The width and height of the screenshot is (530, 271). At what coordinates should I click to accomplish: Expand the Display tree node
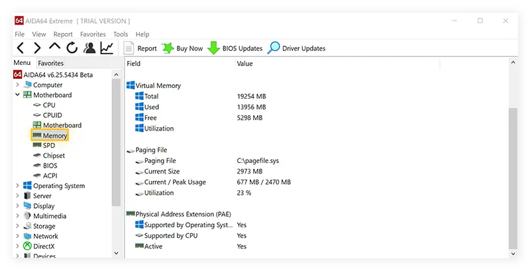click(18, 206)
